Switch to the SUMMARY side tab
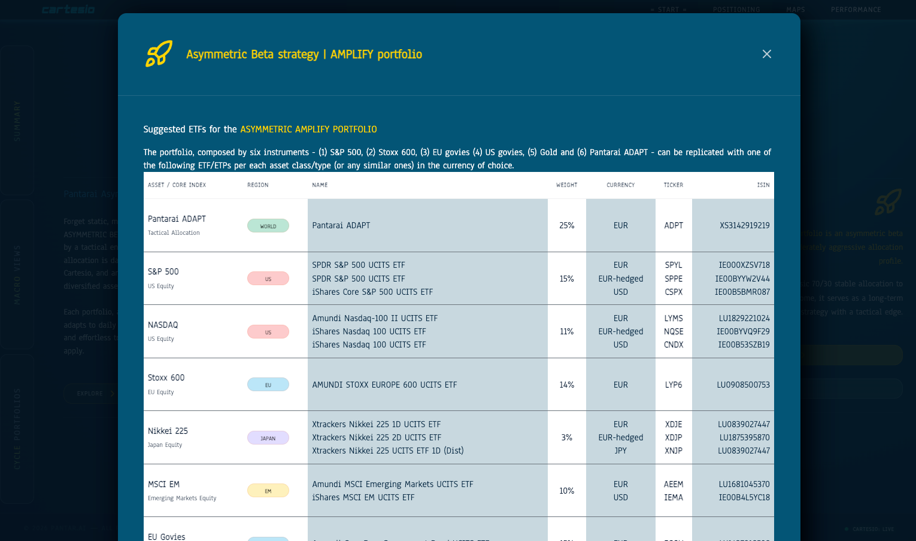The width and height of the screenshot is (916, 541). 17,120
